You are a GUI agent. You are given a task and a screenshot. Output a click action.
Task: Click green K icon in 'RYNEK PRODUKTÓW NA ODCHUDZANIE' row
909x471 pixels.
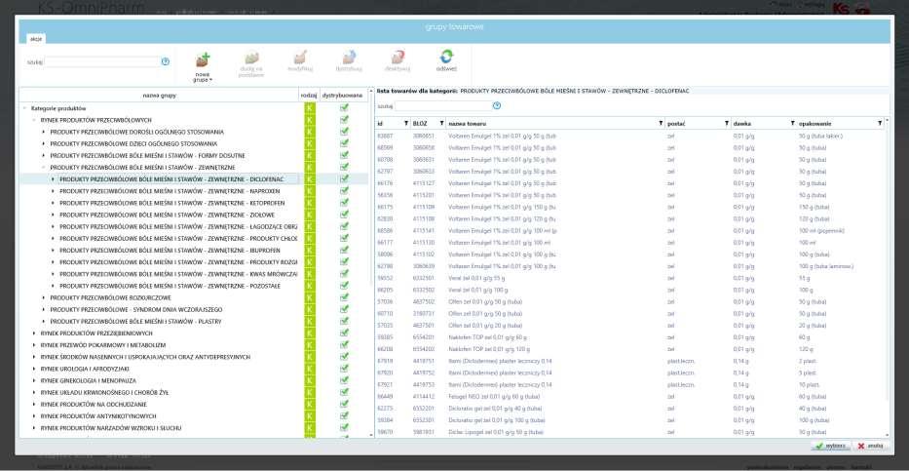[310, 405]
